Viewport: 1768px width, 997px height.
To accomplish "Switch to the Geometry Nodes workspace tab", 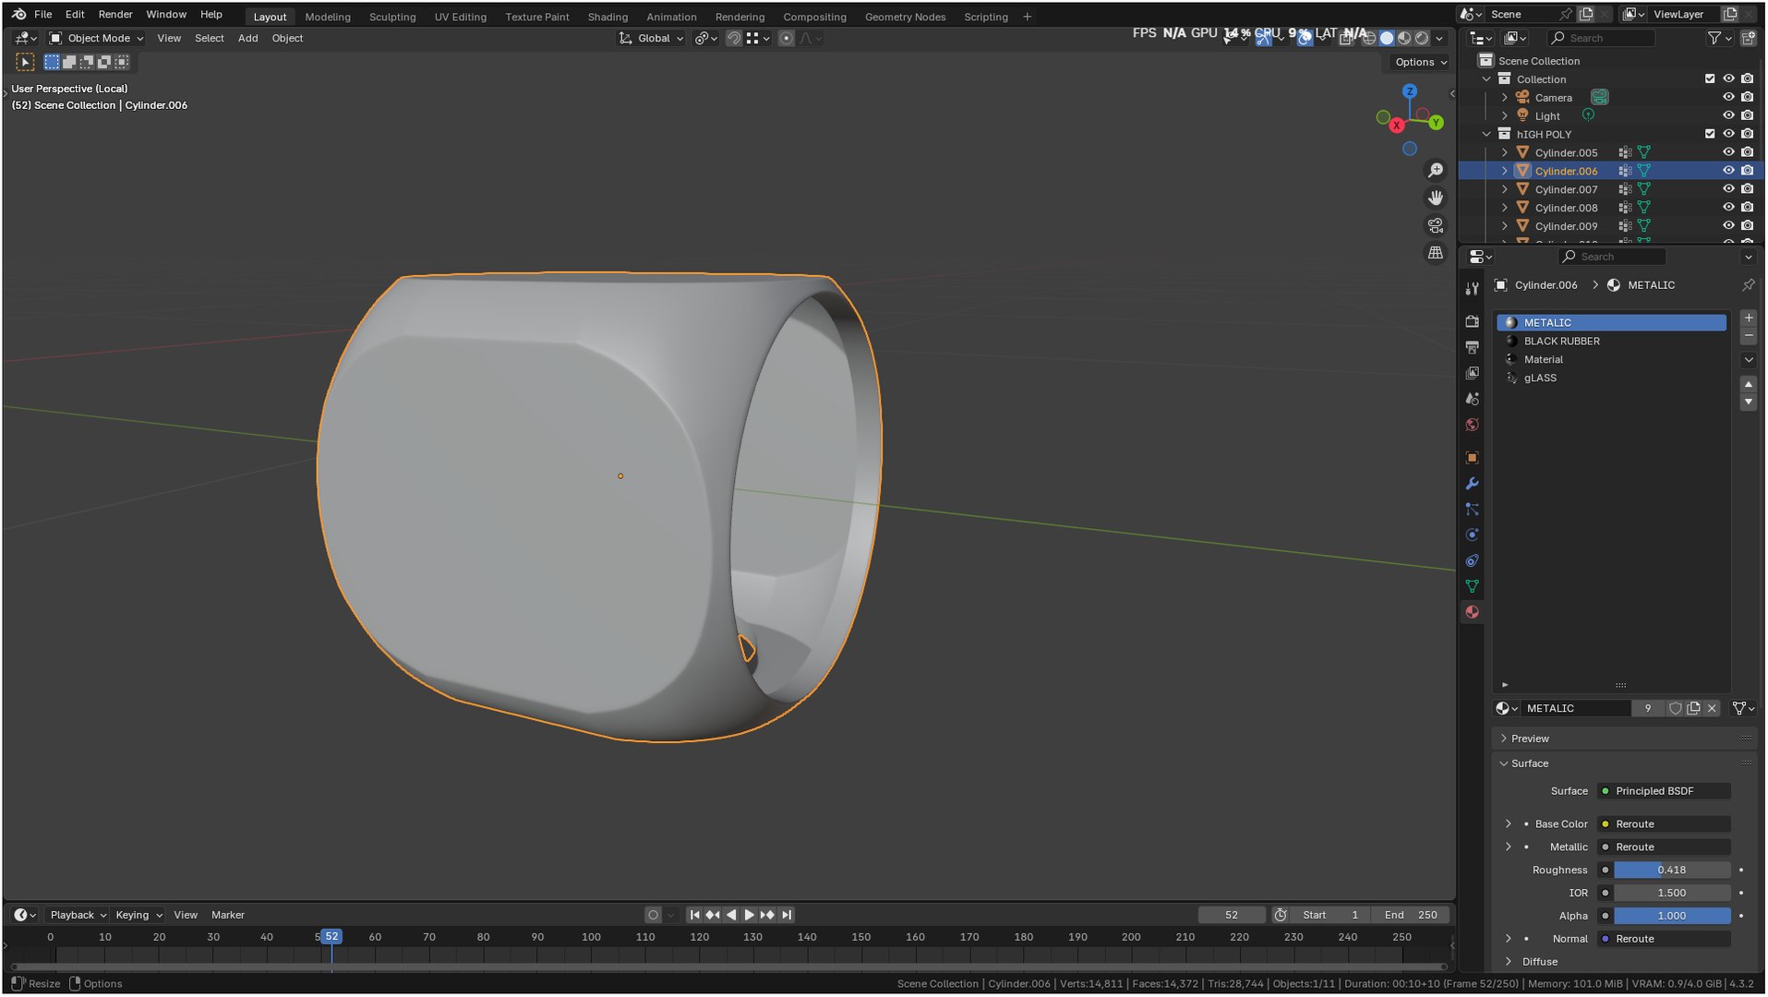I will (905, 17).
